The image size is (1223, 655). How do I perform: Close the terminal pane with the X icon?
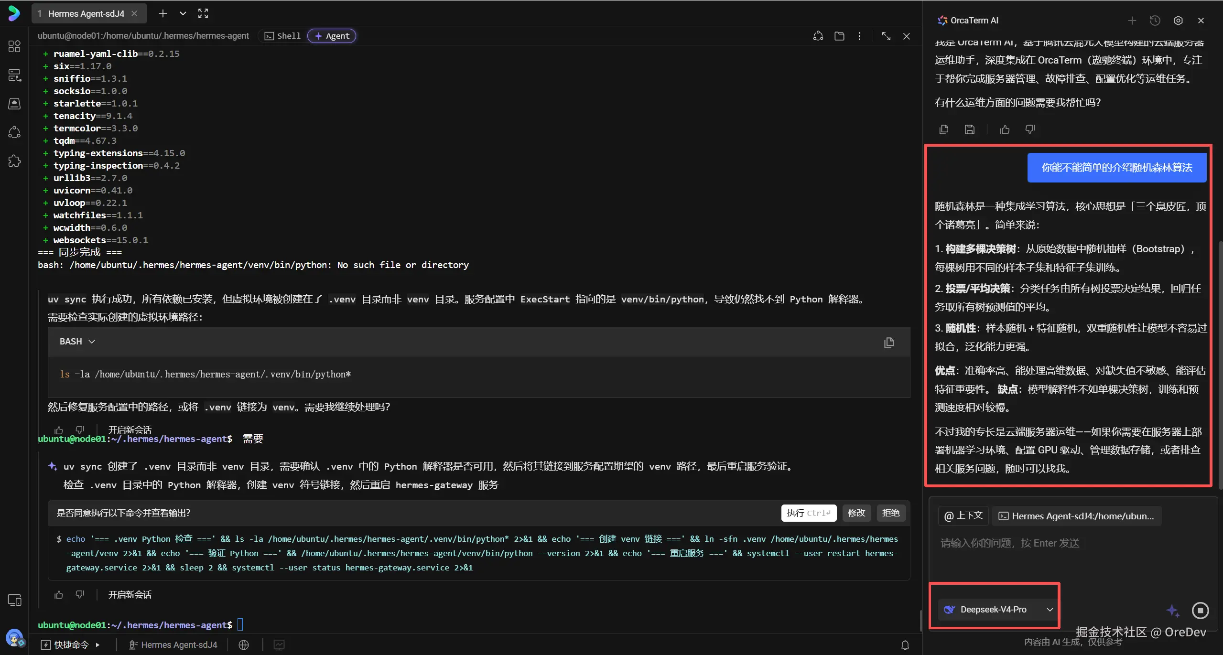[906, 36]
